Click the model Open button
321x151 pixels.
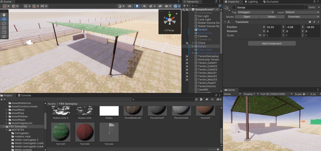247,17
